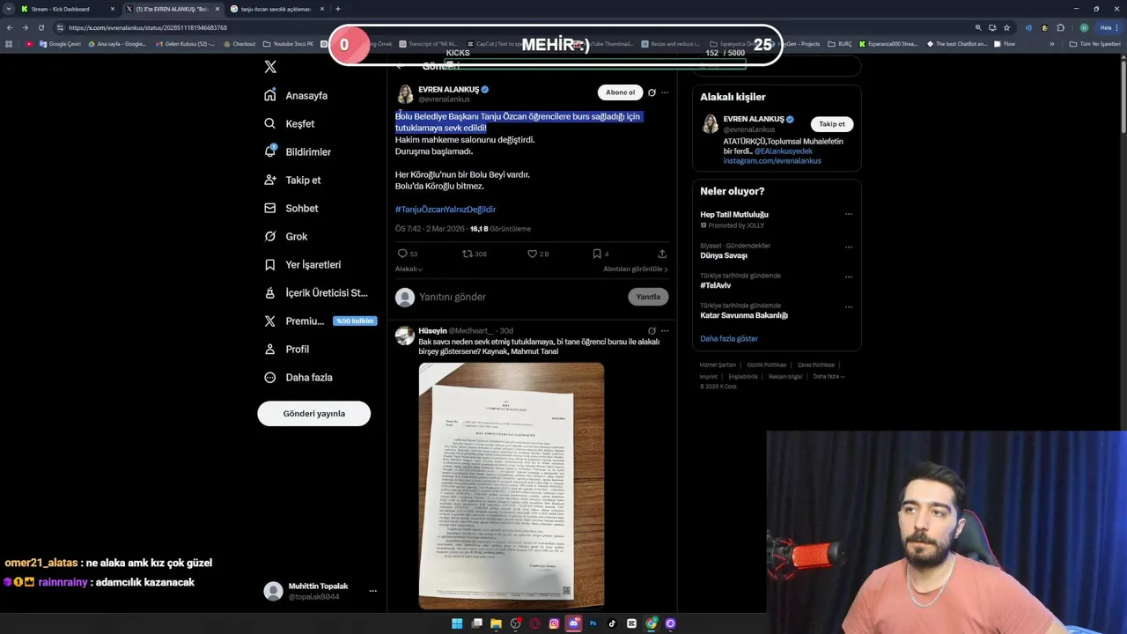Open options for #TelAviv trend
Screen dimensions: 1127x634
pyautogui.click(x=849, y=276)
